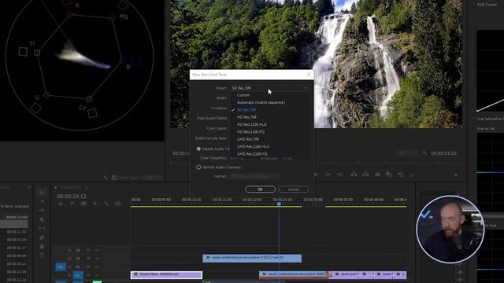Click timeline playhead marker at 00:00:24:12
Screen dimensions: 504x283
pos(279,204)
